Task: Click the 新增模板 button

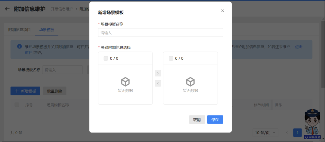Action: 25,91
